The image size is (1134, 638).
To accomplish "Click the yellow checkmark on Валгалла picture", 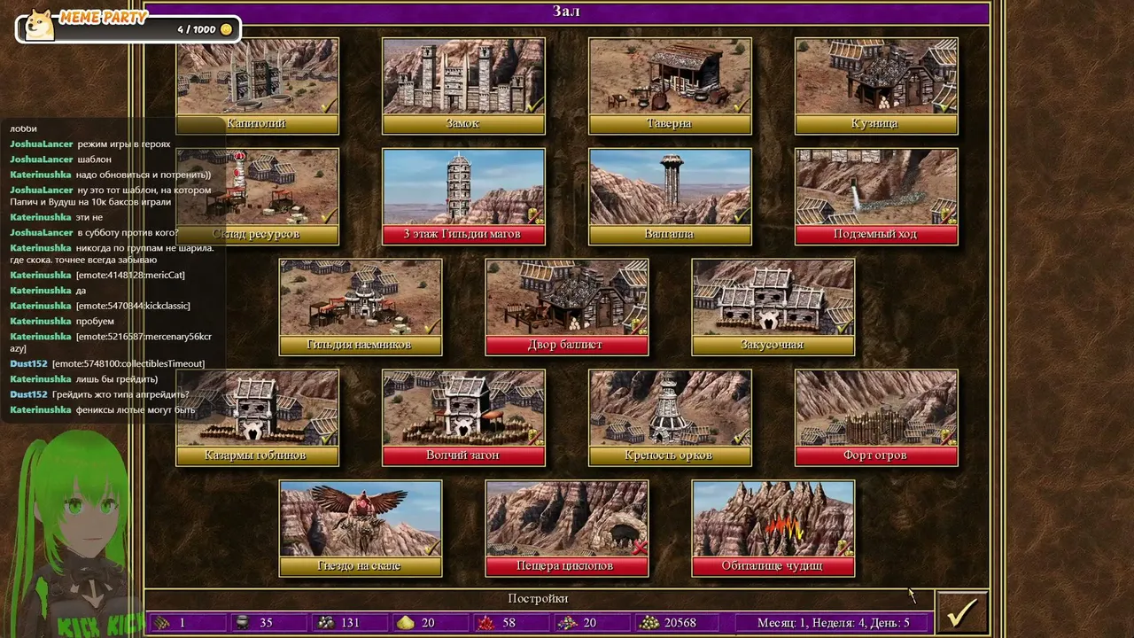I will click(741, 216).
